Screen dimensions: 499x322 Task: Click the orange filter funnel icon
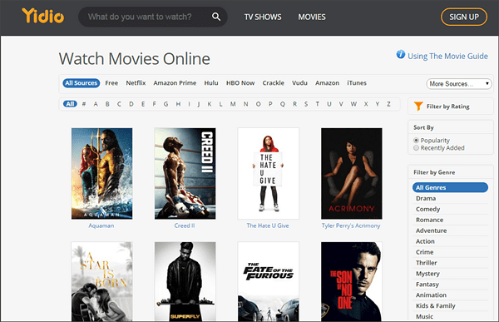pyautogui.click(x=418, y=106)
